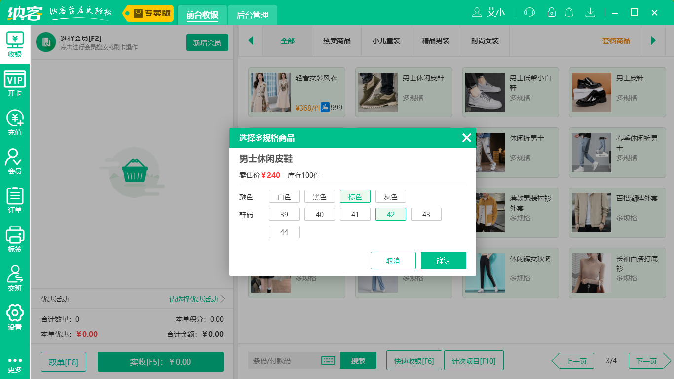Click 取消 in the specification dialog
This screenshot has width=674, height=379.
click(393, 261)
